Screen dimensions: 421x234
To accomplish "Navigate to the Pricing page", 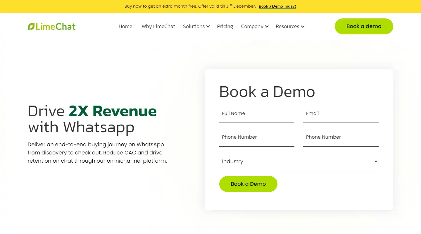I will click(x=225, y=26).
